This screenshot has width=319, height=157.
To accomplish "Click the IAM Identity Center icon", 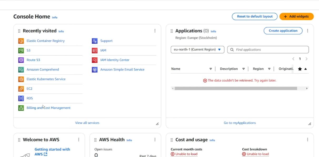I will tap(95, 60).
